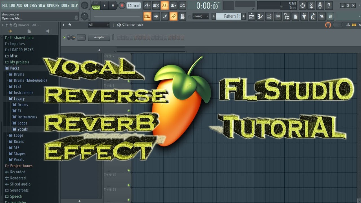
Task: Click browser up-arrow collapse structure icon
Action: (x=7, y=25)
